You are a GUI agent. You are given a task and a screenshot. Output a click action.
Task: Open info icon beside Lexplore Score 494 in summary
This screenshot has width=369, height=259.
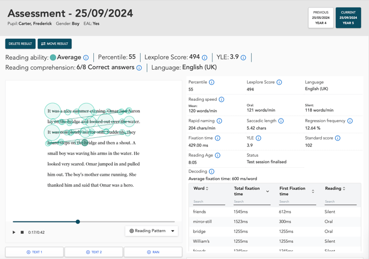click(x=204, y=57)
